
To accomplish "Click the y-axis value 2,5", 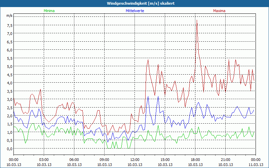I will [10, 108].
